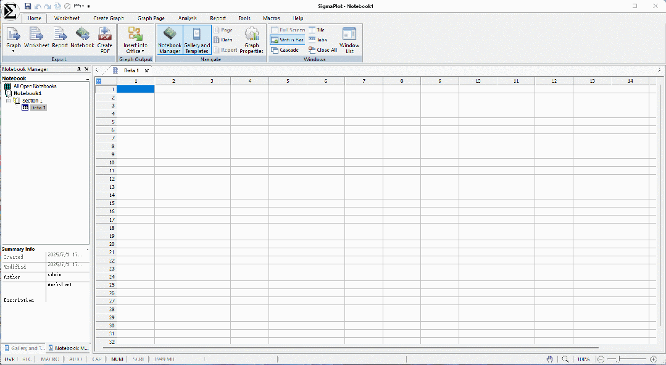Viewport: 666px width, 365px height.
Task: Open the Create Graph ribbon tab
Action: point(109,19)
